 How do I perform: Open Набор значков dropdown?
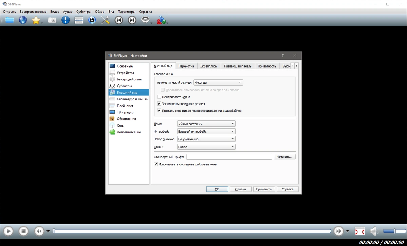point(207,139)
